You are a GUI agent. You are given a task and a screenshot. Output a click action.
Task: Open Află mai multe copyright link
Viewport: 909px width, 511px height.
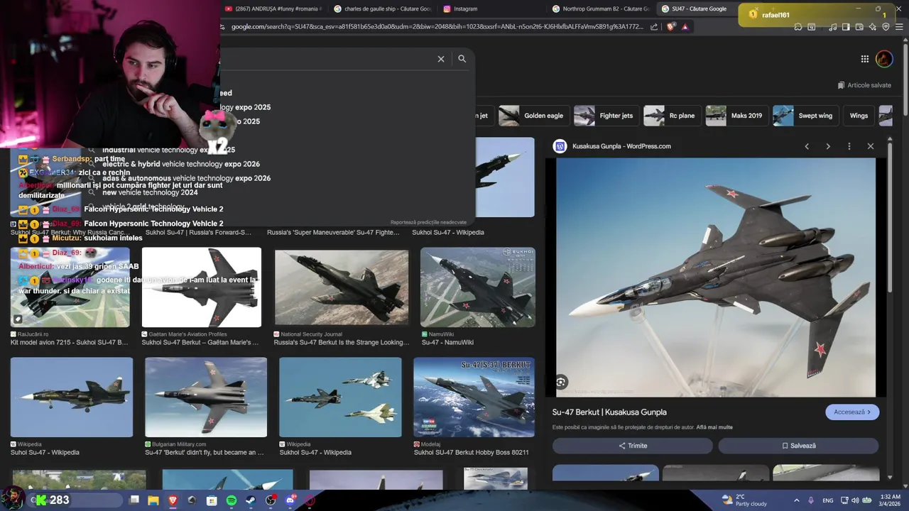point(714,427)
